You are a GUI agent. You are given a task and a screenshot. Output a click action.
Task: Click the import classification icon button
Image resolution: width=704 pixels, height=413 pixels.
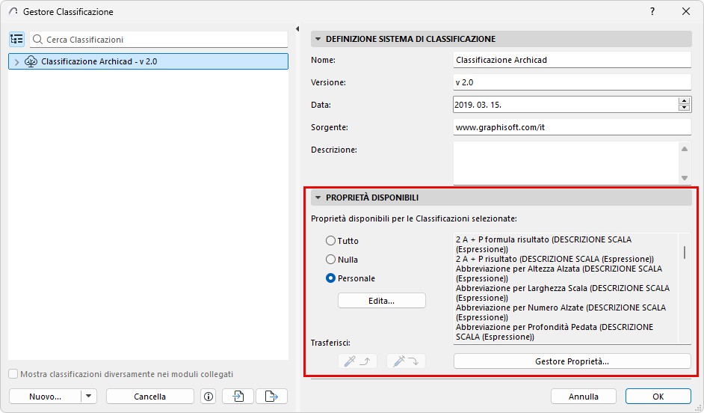[x=238, y=397]
